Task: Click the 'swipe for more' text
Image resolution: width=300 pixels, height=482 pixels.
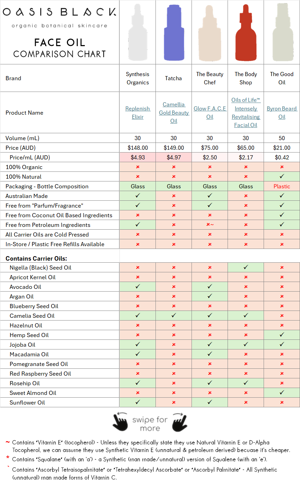Action: point(150,424)
